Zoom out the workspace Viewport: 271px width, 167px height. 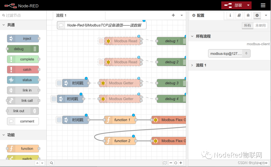point(171,163)
